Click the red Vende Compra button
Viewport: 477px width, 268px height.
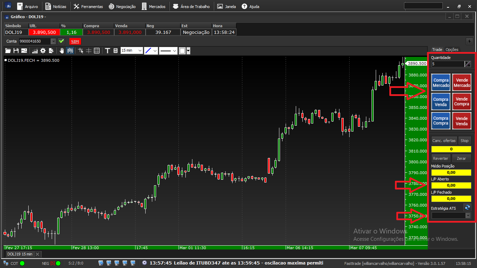click(462, 102)
